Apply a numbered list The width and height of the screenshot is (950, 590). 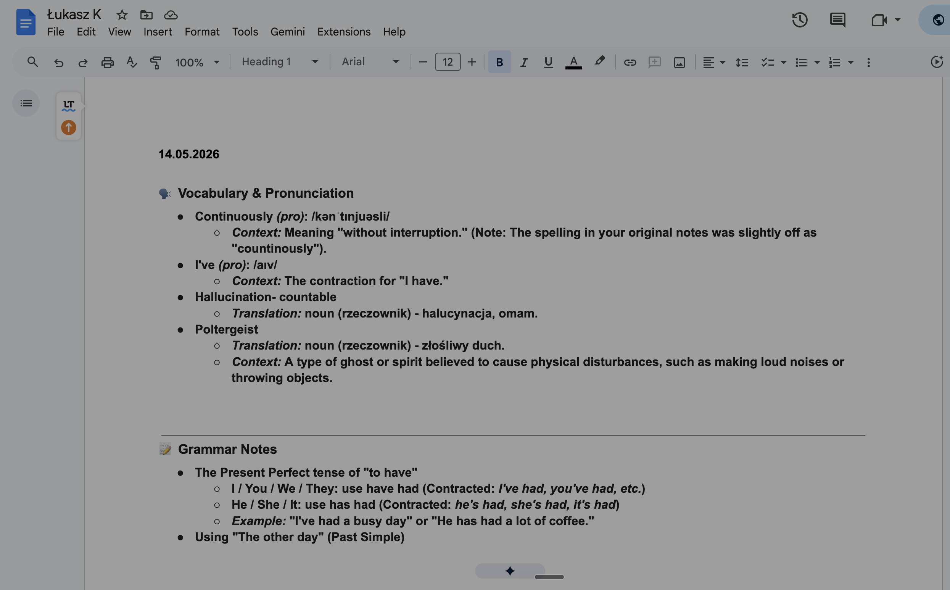[834, 63]
